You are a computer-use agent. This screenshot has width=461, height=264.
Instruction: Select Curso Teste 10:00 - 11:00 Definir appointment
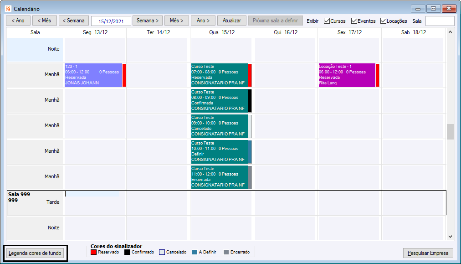point(219,151)
